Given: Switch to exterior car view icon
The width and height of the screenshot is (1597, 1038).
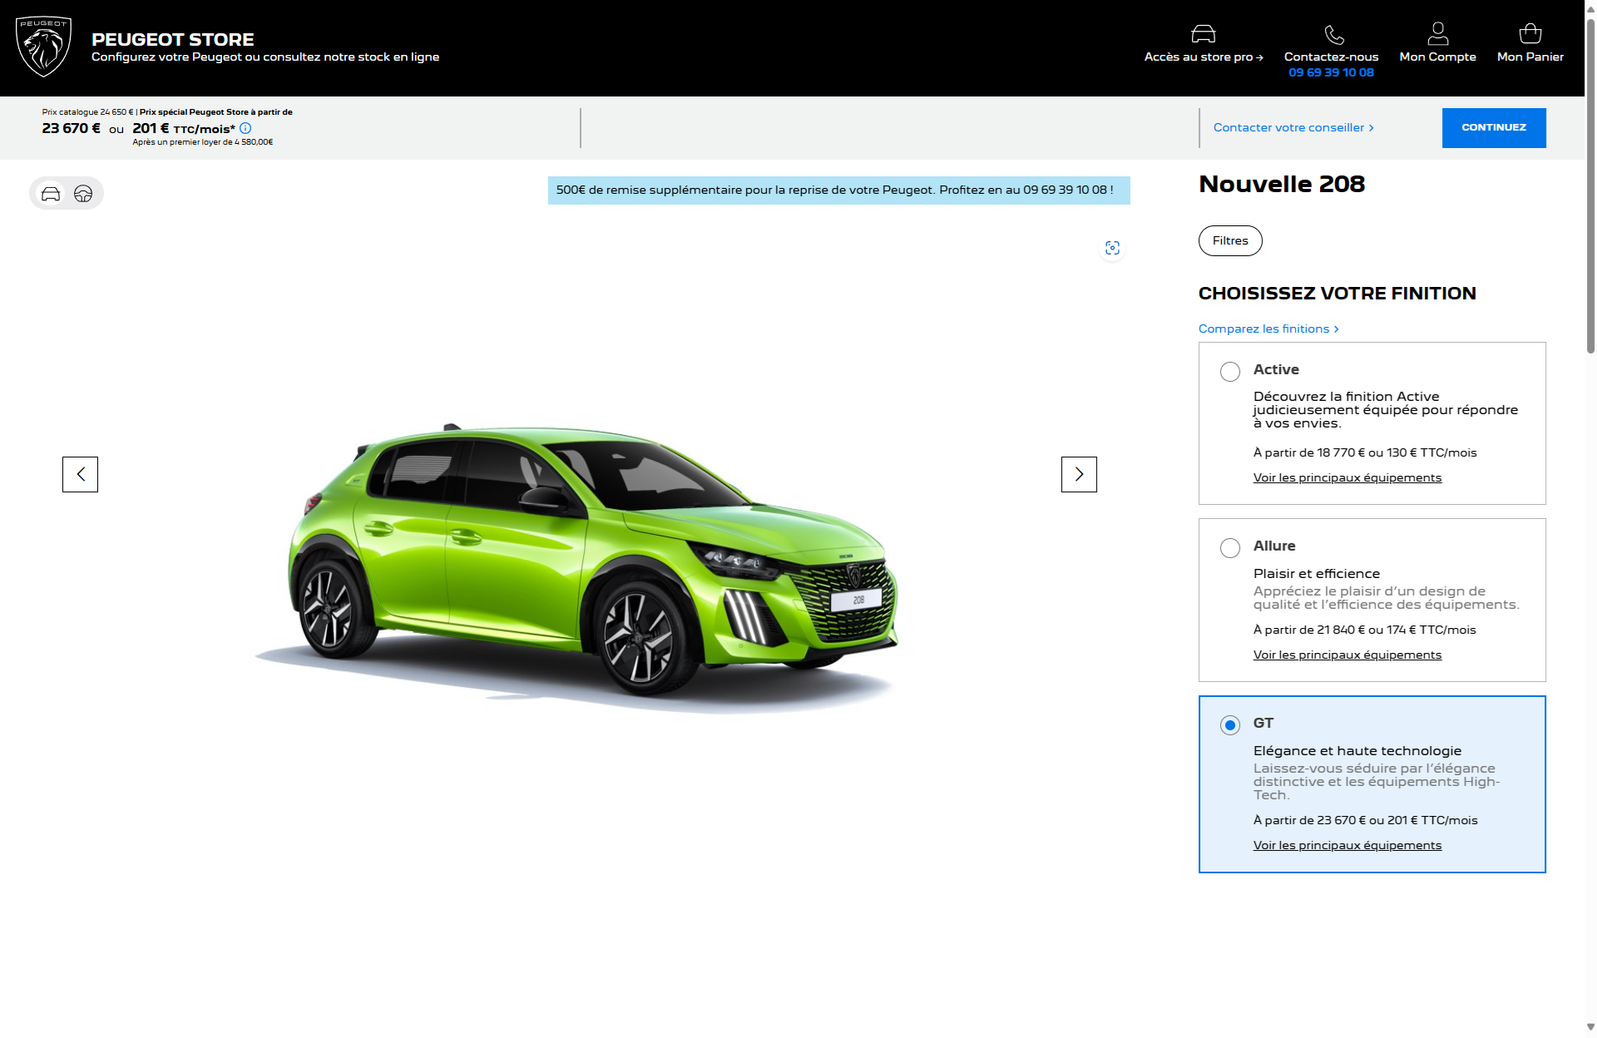Looking at the screenshot, I should pyautogui.click(x=51, y=194).
